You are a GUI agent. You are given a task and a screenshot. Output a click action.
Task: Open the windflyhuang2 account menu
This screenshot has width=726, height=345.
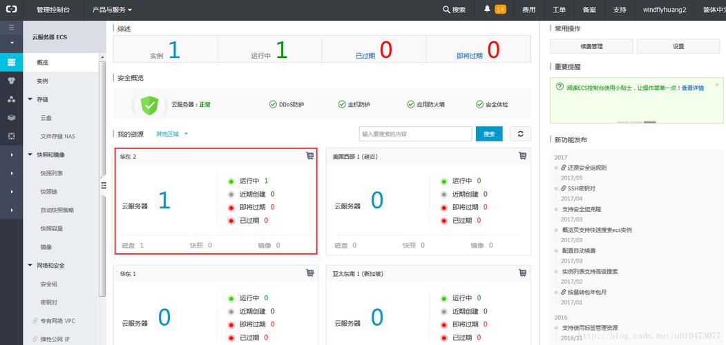click(665, 10)
